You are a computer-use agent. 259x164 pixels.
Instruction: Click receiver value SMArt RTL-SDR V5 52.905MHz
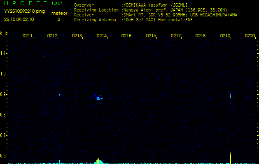click(156, 15)
